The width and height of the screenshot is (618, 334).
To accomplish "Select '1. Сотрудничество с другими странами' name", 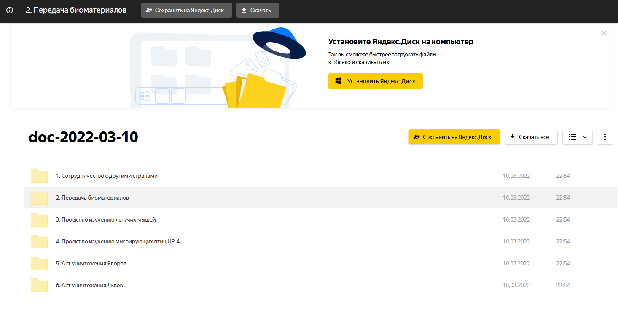I will pyautogui.click(x=107, y=176).
